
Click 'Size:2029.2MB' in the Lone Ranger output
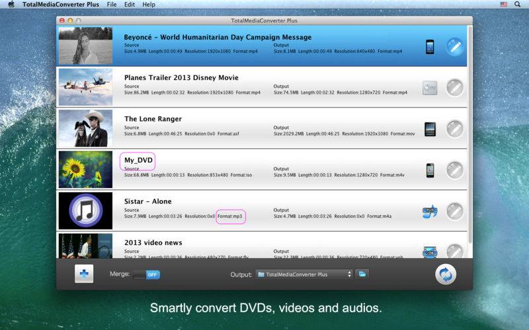point(289,134)
